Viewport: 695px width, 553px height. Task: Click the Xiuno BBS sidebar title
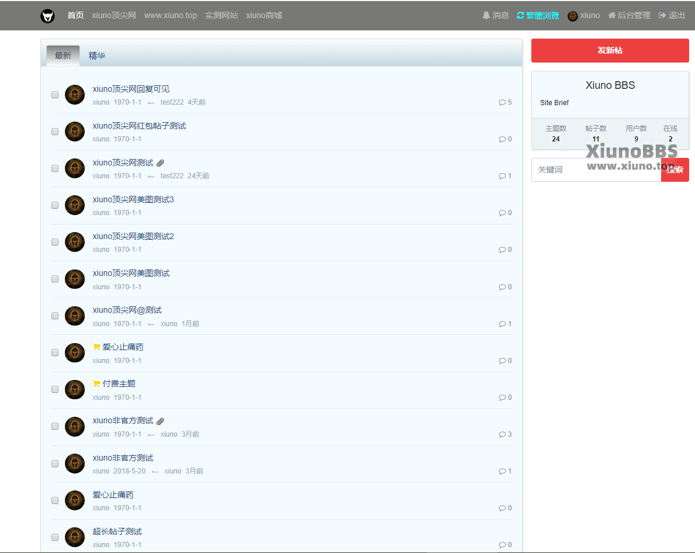pos(610,85)
